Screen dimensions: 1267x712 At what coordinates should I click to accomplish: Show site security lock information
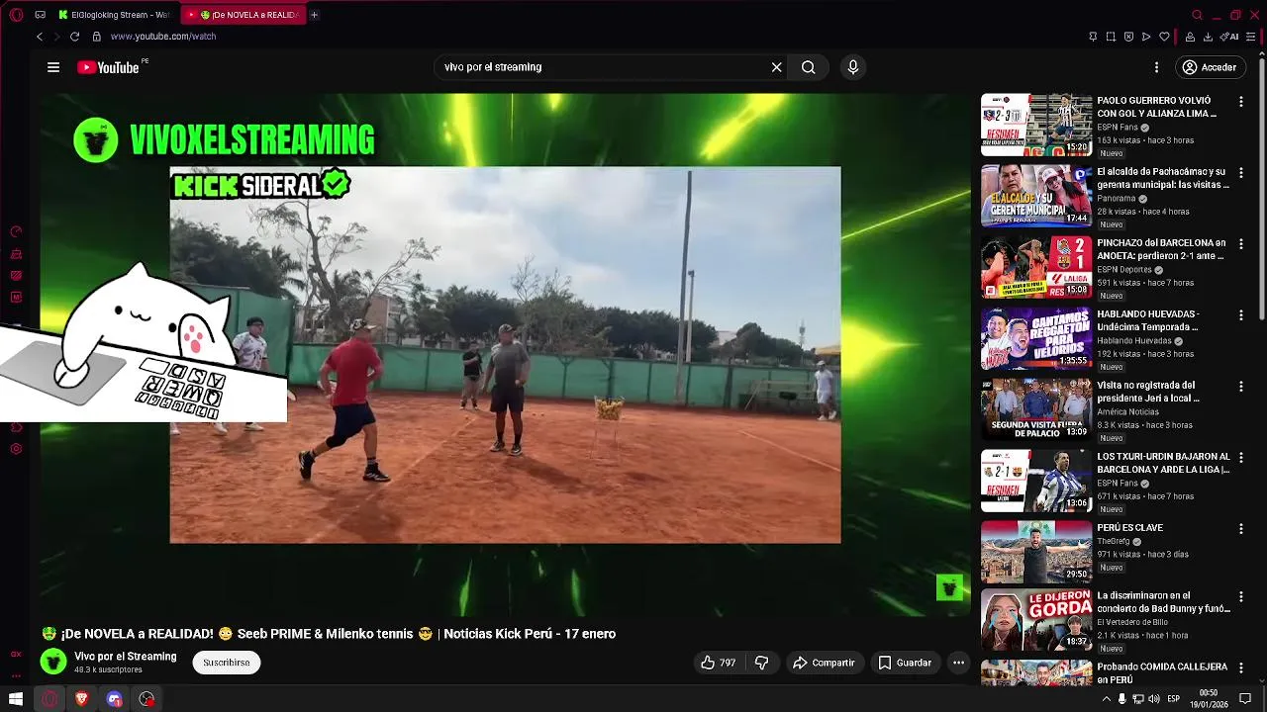[x=96, y=37]
